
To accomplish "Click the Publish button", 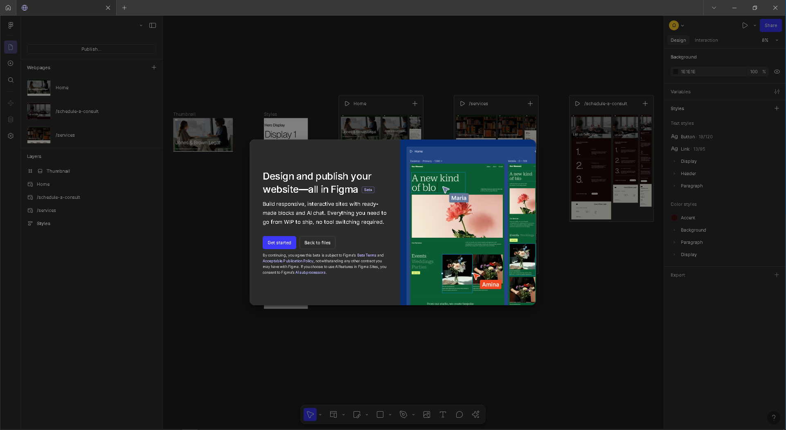I will coord(91,49).
